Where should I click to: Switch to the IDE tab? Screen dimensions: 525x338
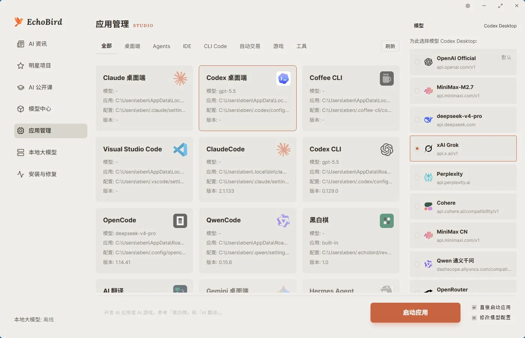(187, 46)
